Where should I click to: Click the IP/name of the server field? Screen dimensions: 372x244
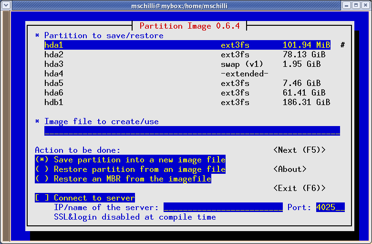(223, 207)
